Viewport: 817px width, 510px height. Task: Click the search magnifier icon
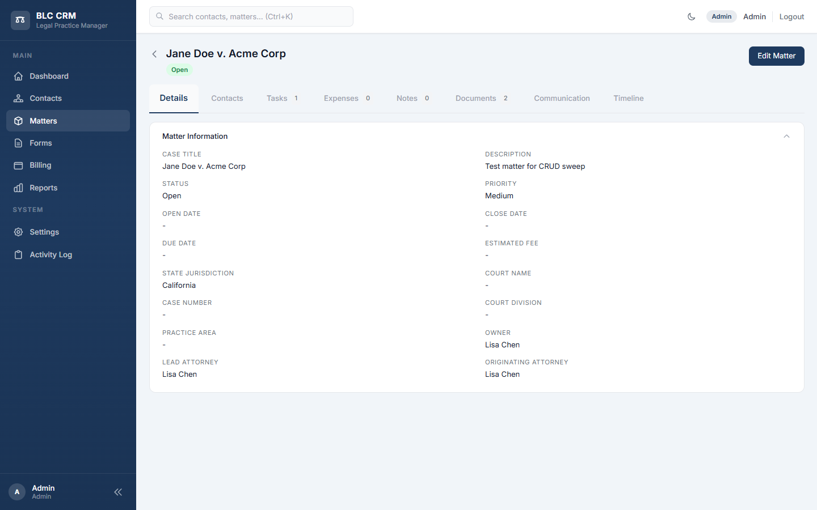tap(160, 16)
